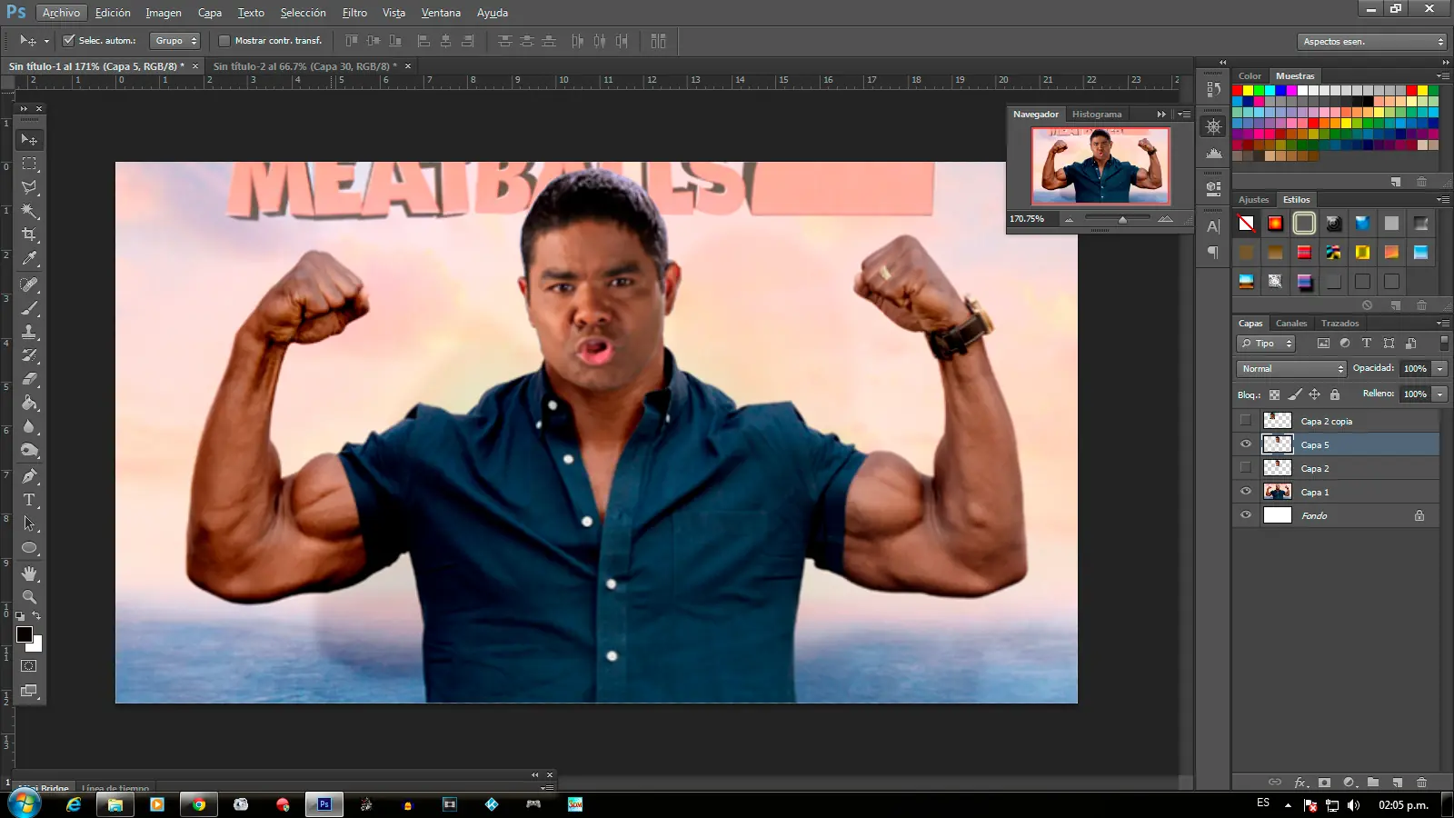Switch to the Canales tab
1454x818 pixels.
(x=1291, y=324)
